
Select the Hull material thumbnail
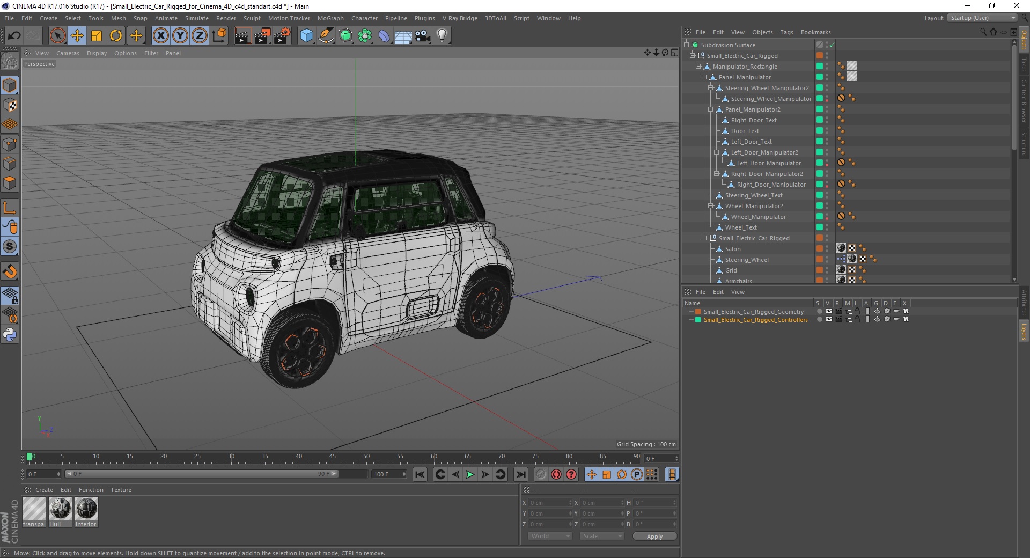tap(60, 512)
